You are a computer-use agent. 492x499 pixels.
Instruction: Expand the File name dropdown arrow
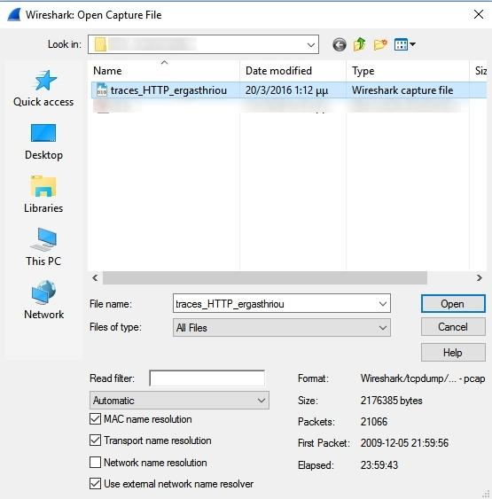pos(383,304)
